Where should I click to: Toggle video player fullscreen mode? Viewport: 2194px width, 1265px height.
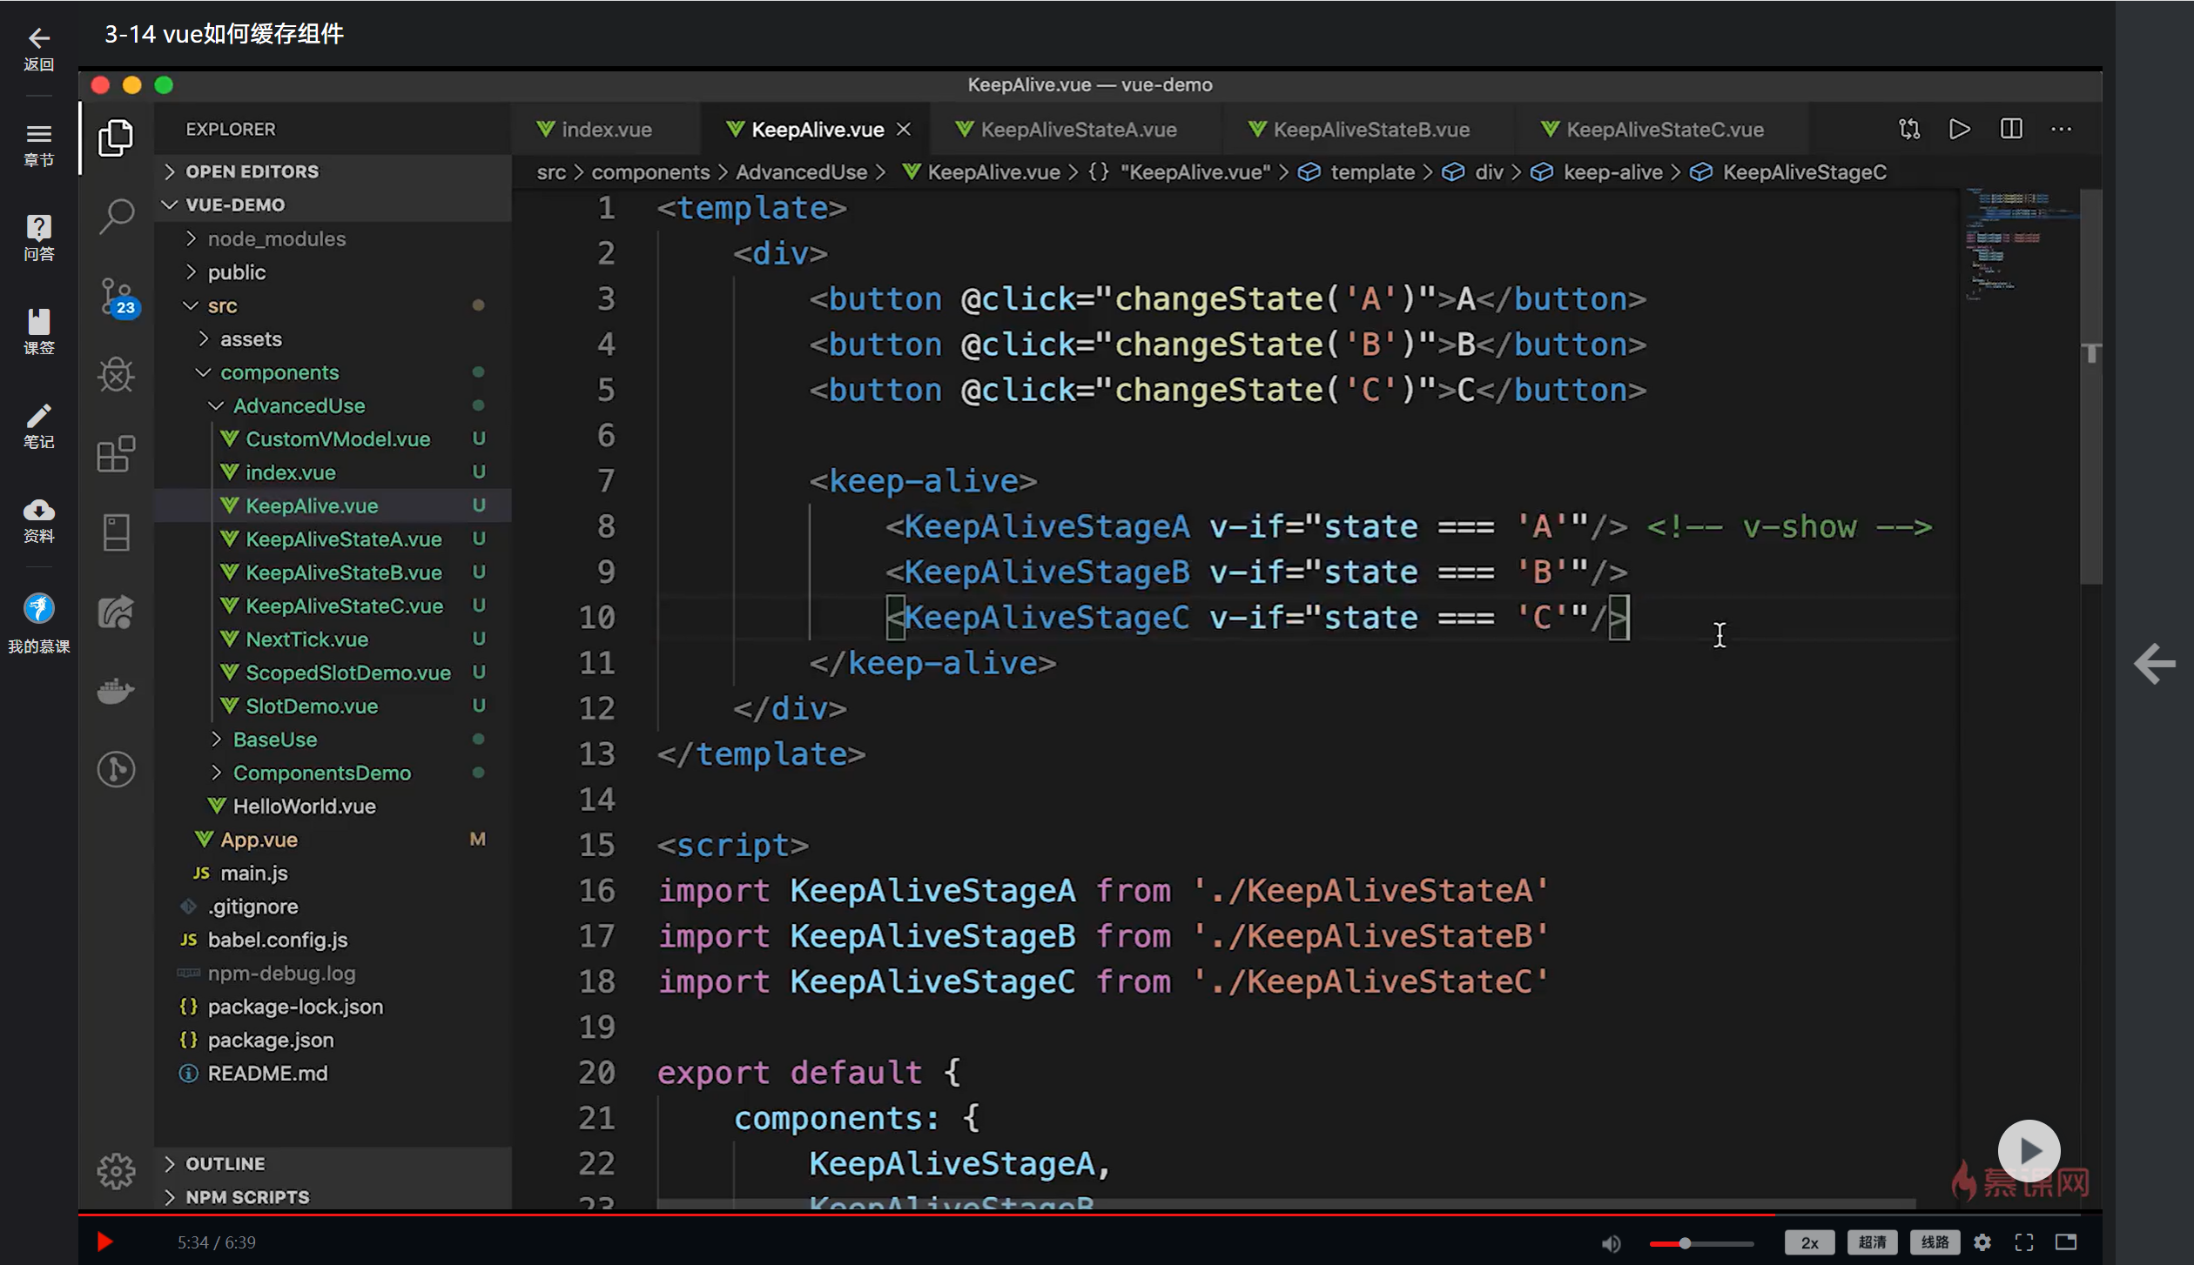[x=2024, y=1242]
